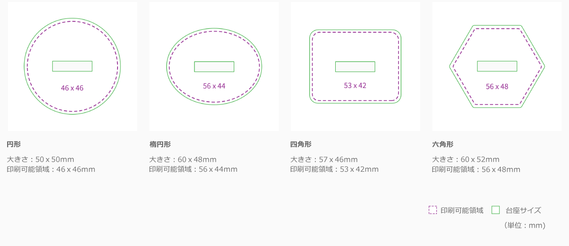The width and height of the screenshot is (569, 246).
Task: Select the 53 x 42 dimension text
Action: point(355,86)
